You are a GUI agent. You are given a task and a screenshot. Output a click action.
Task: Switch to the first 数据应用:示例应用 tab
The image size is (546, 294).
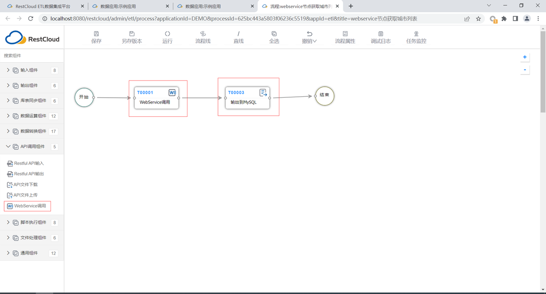[130, 6]
